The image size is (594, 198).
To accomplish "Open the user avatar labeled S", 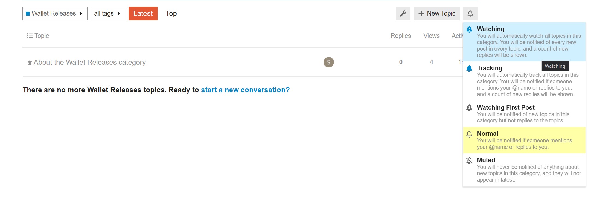I will (x=329, y=62).
